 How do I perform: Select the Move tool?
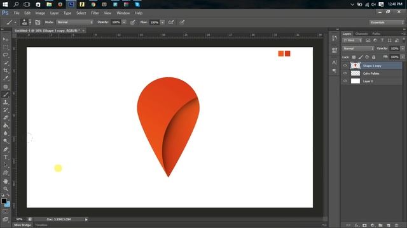coord(6,39)
